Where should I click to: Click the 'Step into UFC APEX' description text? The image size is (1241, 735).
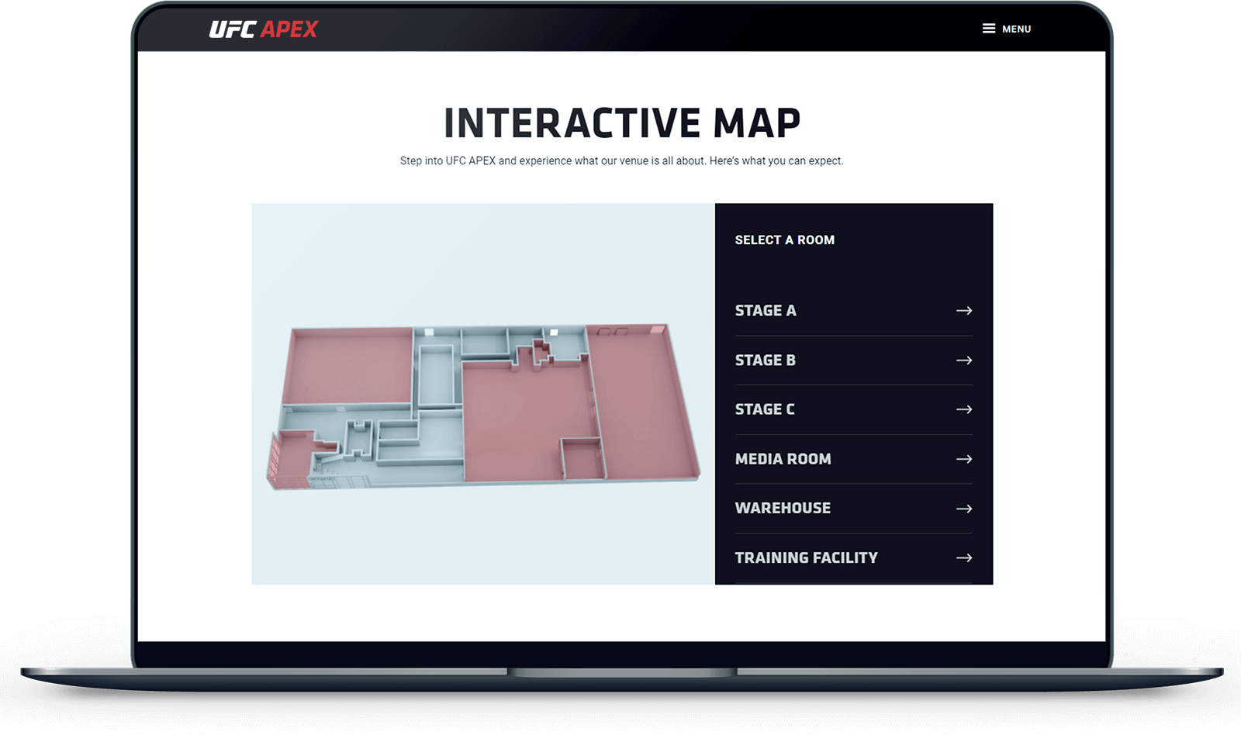tap(621, 161)
